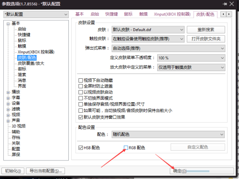Viewport: 239px width, 179px height.
Task: Click the 重新搜索 button
Action: point(206,30)
